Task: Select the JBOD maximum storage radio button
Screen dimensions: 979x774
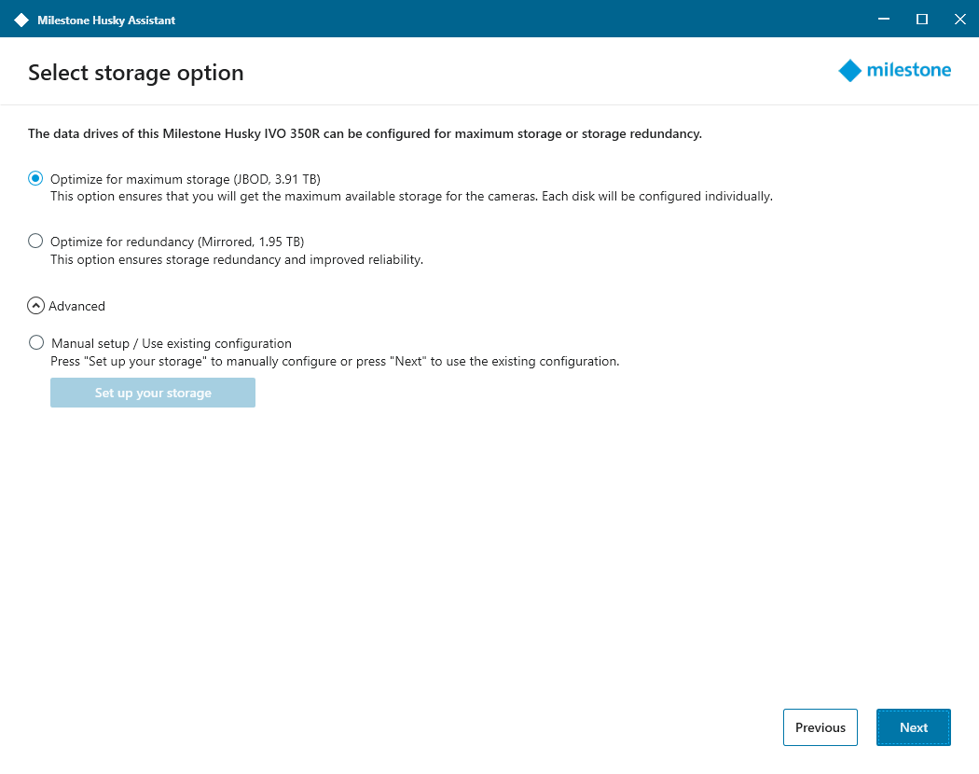Action: [x=35, y=178]
